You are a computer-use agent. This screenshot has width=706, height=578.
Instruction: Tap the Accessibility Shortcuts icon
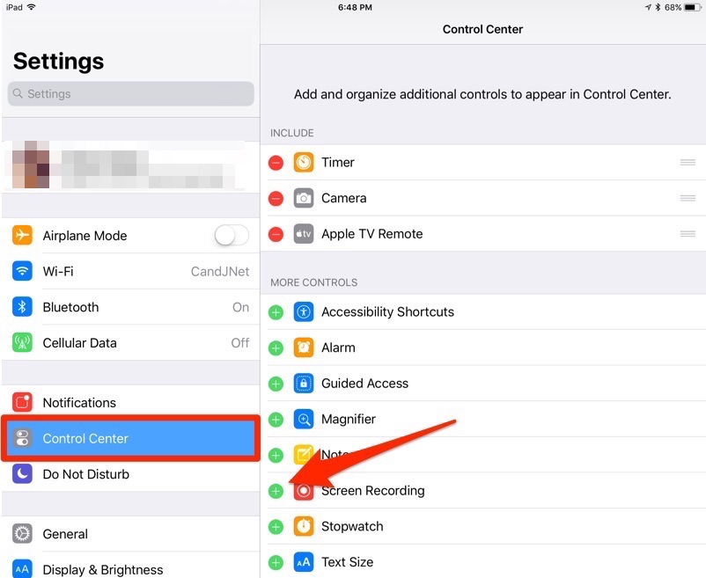pos(304,312)
